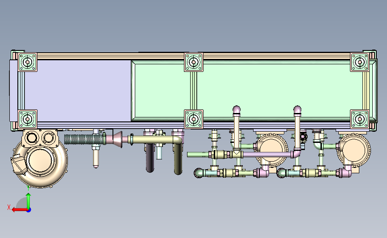Click the blue Z axis ball of triad
This screenshot has width=387, height=238.
[x=29, y=210]
